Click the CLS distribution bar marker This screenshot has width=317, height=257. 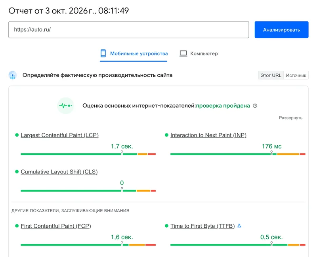coord(122,189)
